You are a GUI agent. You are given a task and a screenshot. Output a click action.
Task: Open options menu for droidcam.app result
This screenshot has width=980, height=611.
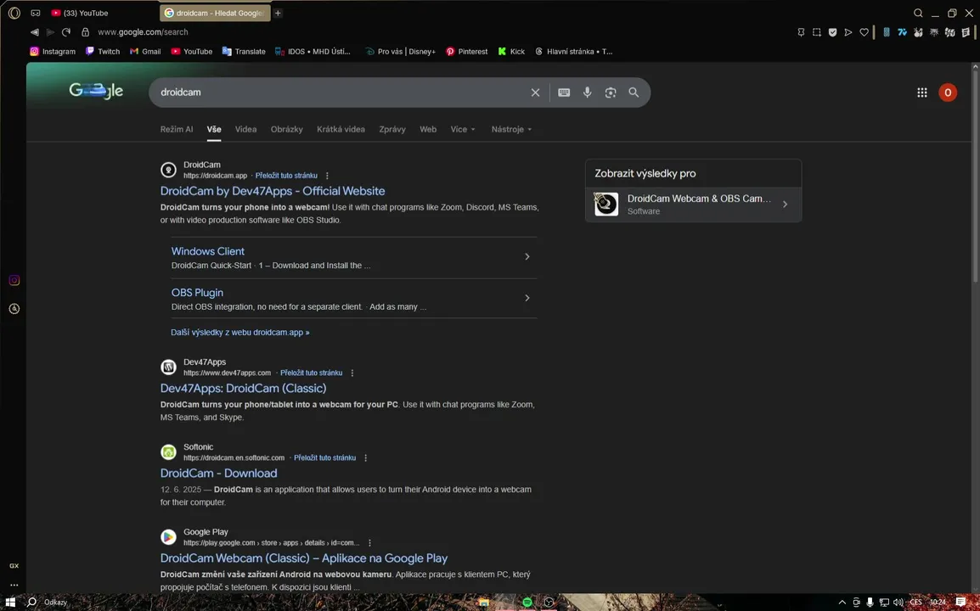(x=327, y=176)
